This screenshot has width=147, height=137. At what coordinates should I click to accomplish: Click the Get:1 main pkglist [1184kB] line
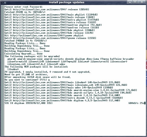(x=51, y=15)
